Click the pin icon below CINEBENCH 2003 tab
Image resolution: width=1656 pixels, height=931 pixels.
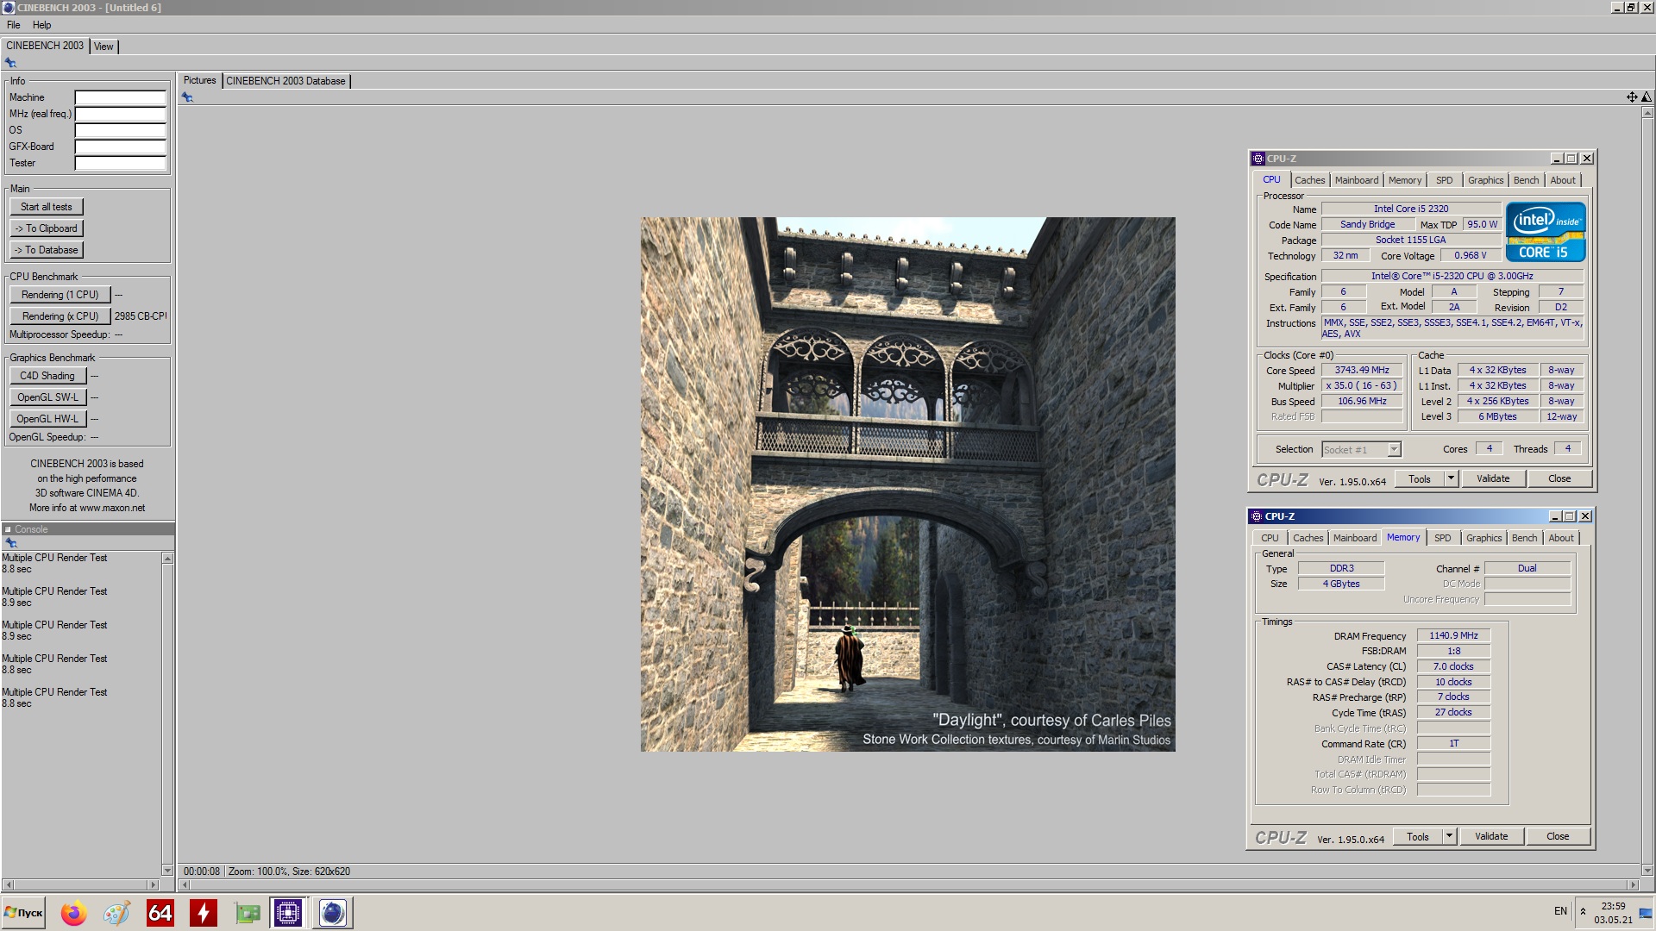coord(10,63)
